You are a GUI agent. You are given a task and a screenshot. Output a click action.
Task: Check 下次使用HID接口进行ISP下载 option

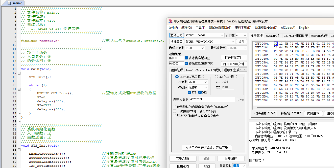coord(174,111)
